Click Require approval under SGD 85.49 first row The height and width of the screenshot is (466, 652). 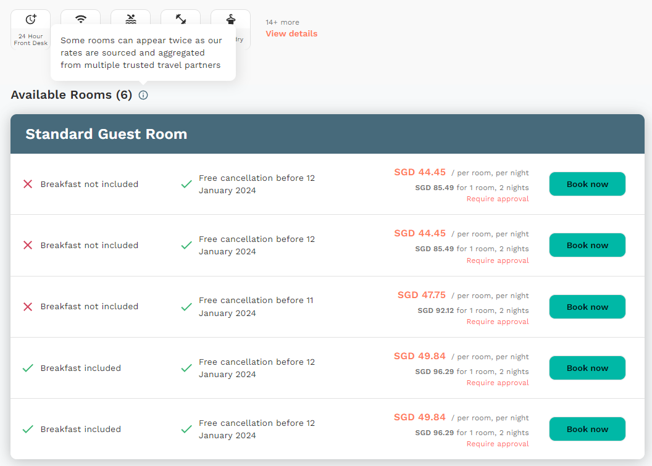pos(497,199)
